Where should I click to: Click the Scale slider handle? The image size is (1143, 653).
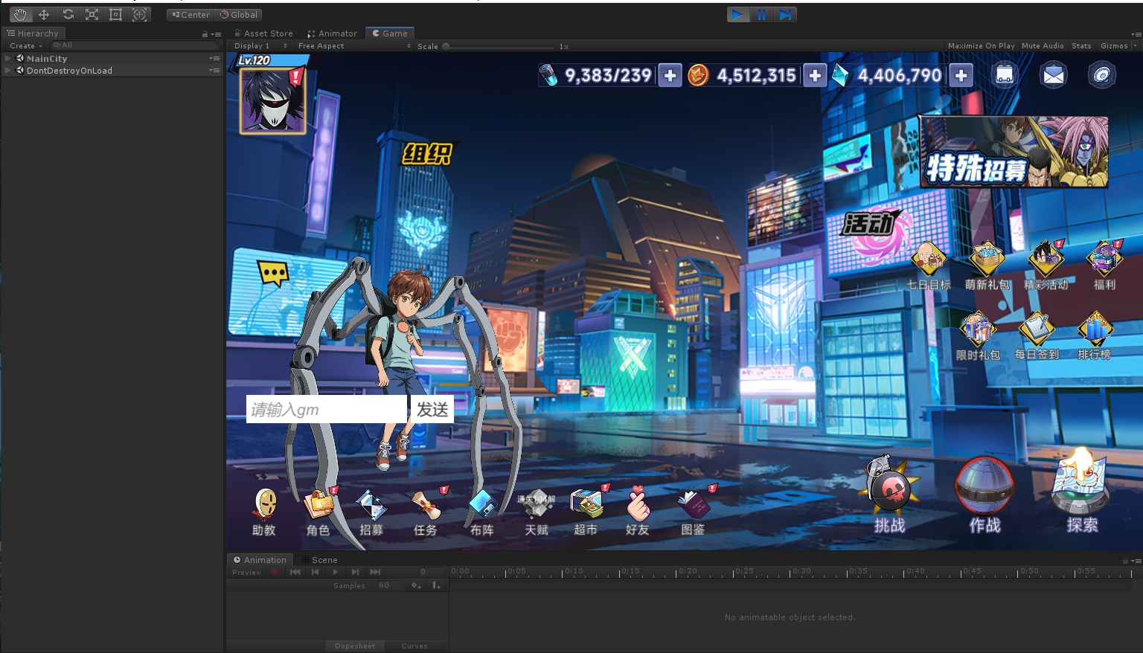pos(446,46)
